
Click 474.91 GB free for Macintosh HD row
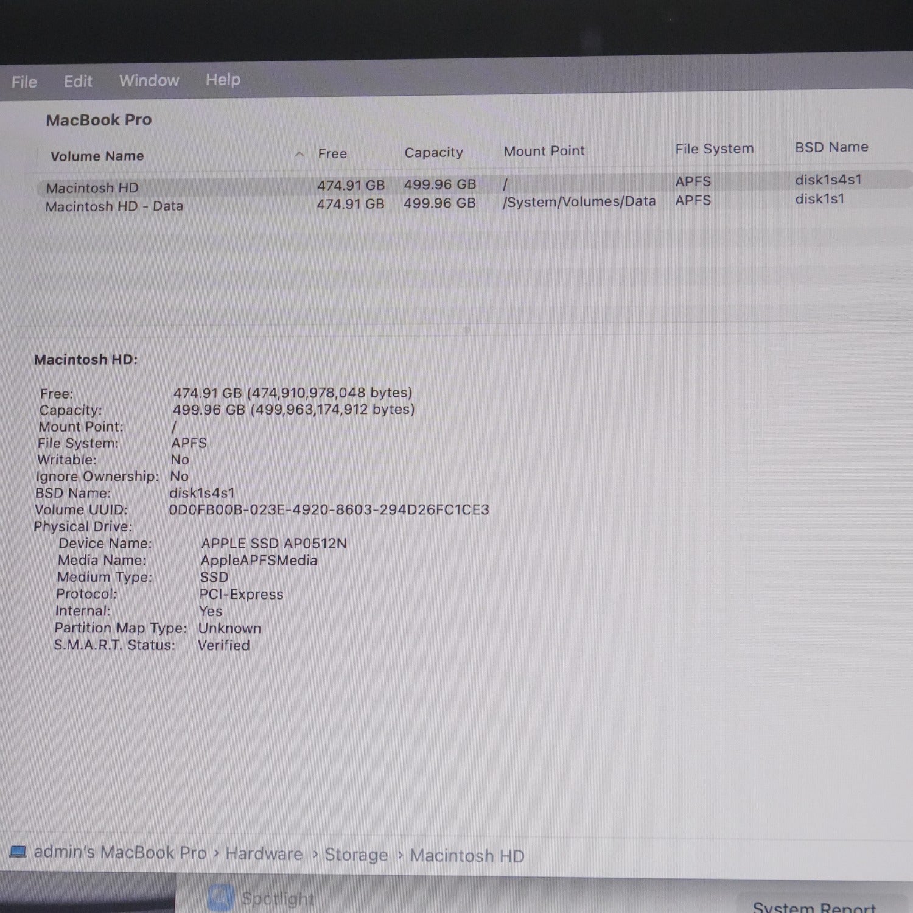pyautogui.click(x=351, y=185)
